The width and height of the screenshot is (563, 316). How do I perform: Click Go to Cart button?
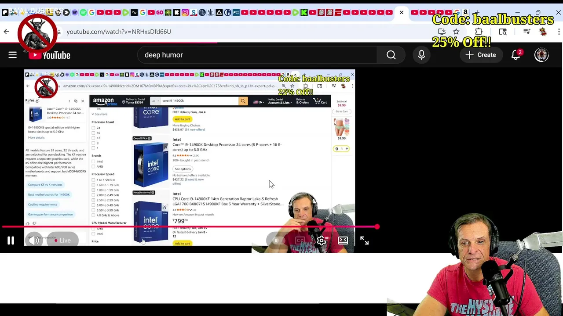click(x=341, y=111)
